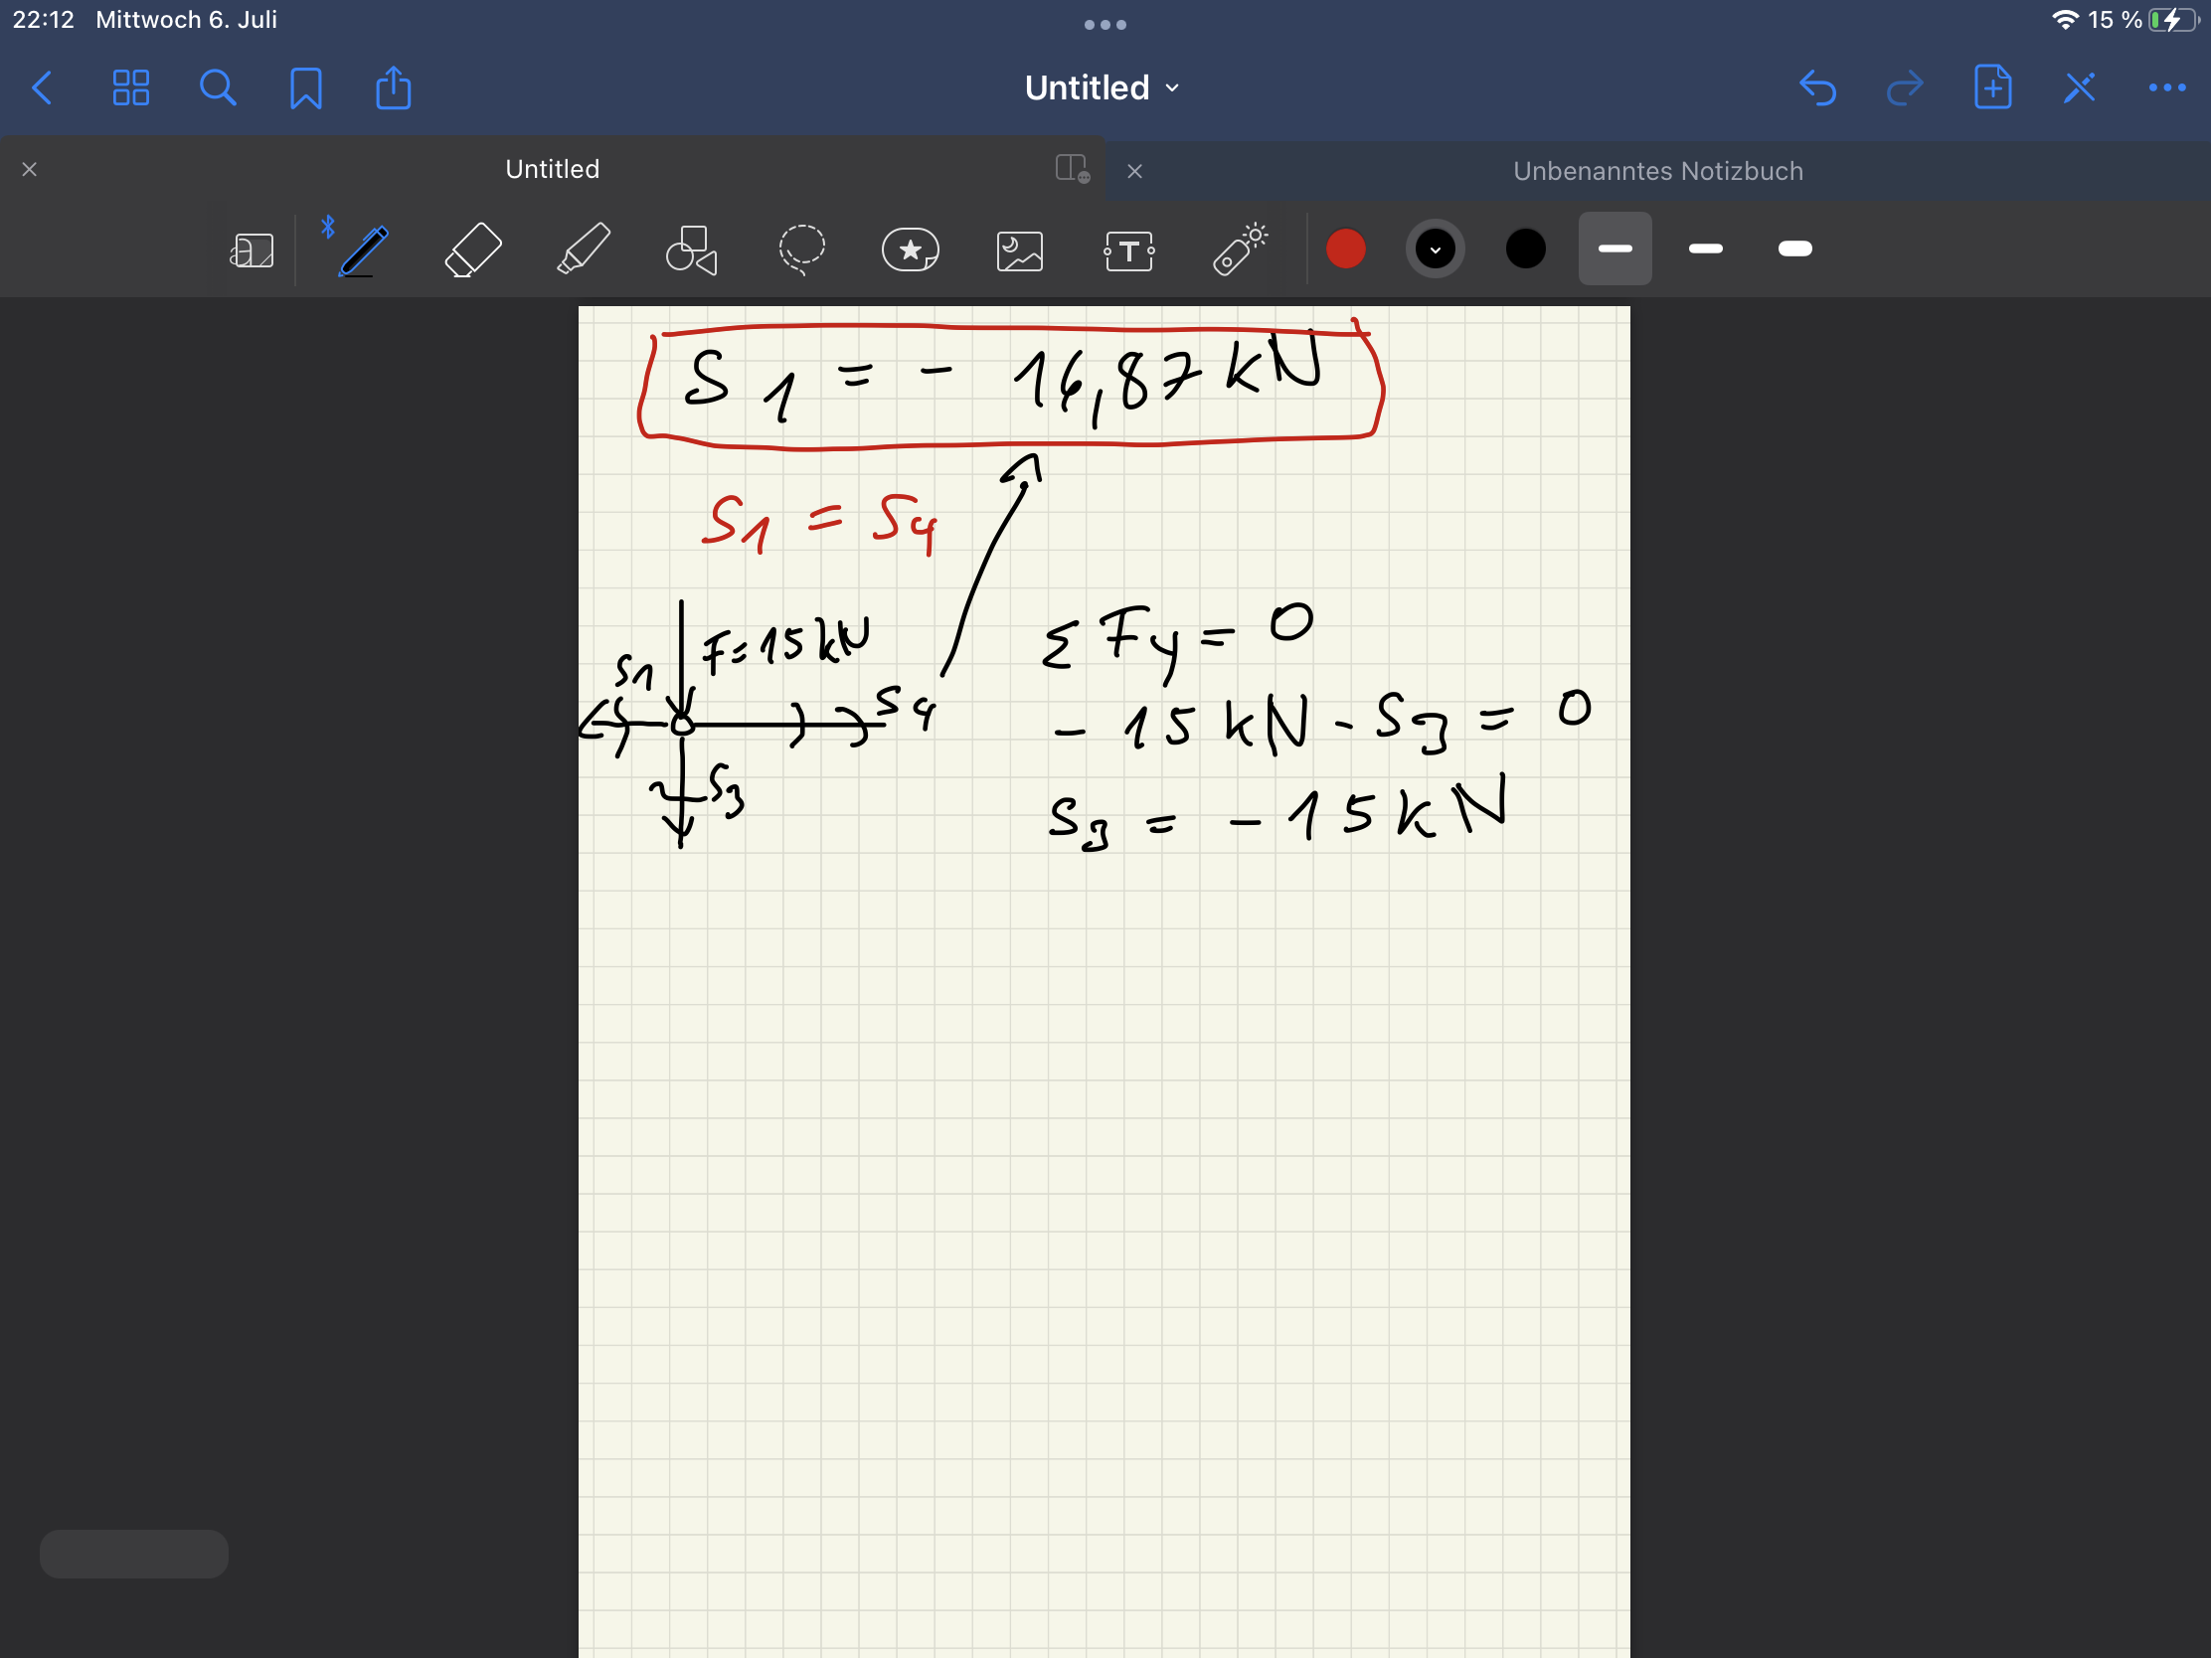Open the page thumbnails grid view
The width and height of the screenshot is (2211, 1658).
coord(131,87)
